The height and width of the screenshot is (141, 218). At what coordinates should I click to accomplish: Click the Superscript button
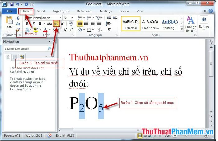[x=62, y=24]
